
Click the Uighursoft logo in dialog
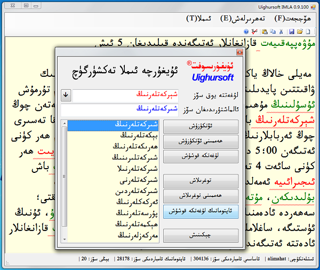211,72
